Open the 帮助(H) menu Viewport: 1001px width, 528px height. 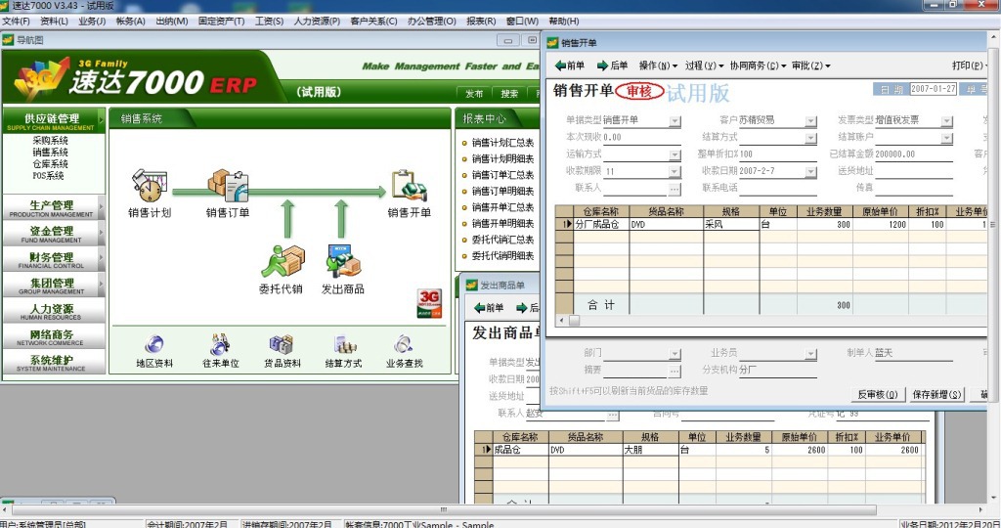pos(564,22)
